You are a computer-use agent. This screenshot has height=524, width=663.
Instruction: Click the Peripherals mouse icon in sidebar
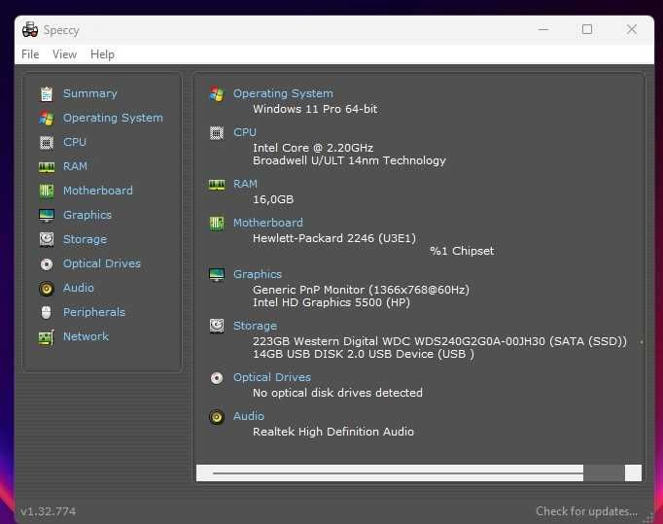click(47, 312)
